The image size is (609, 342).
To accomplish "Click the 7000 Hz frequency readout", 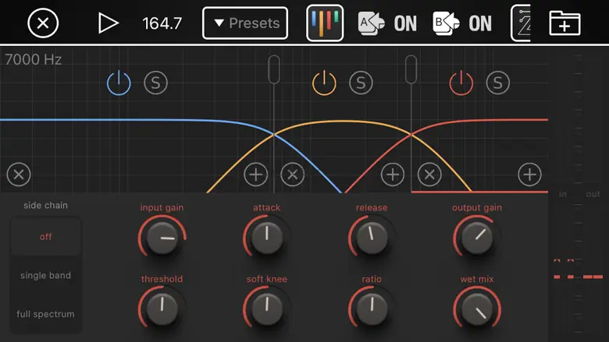I will pos(34,60).
